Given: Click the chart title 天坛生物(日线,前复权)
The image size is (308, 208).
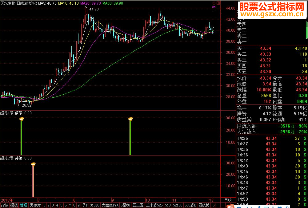Looking at the screenshot, I should click(19, 3).
